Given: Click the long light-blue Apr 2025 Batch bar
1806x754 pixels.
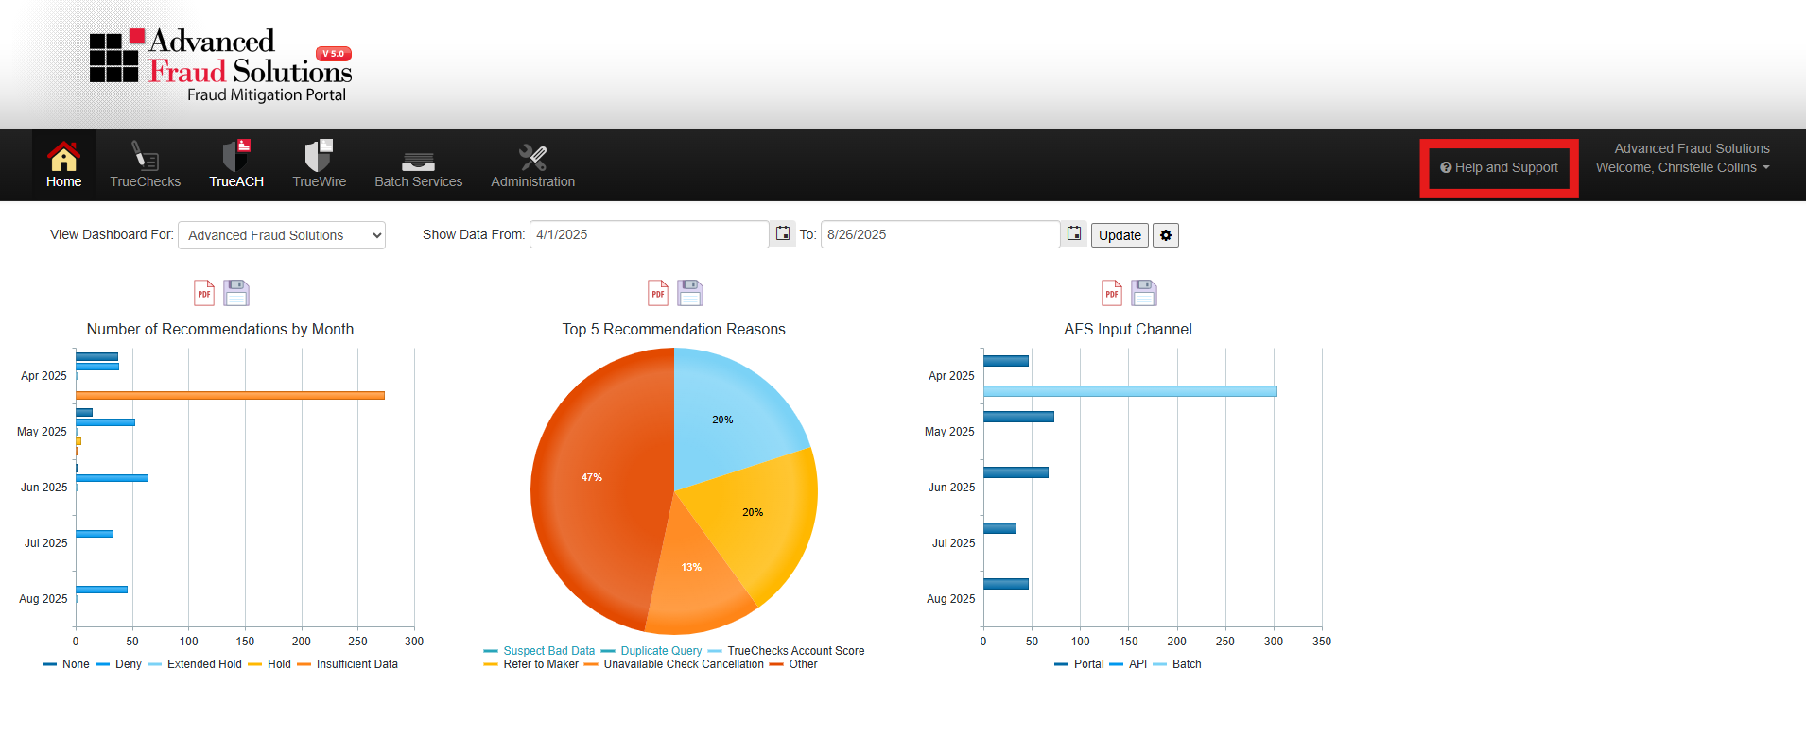Looking at the screenshot, I should (x=1130, y=391).
